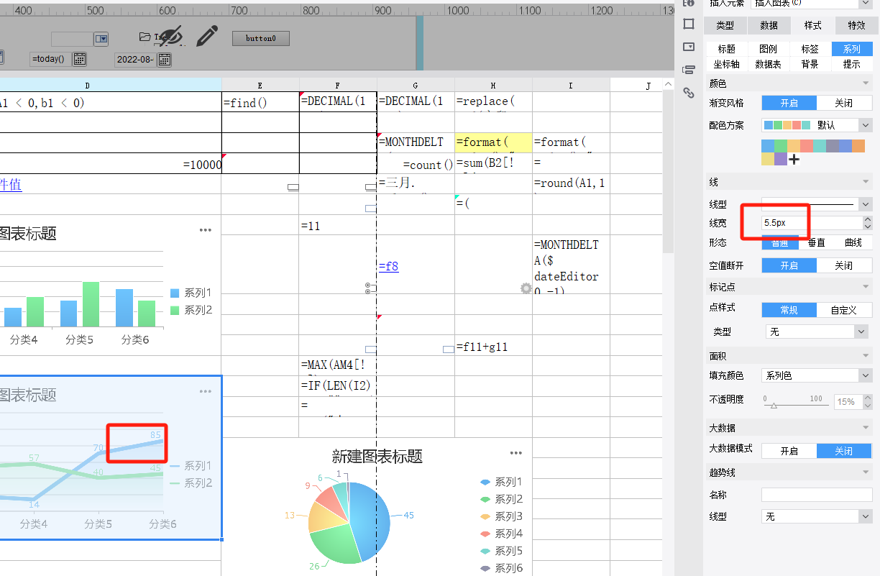Open the 配色方案 dropdown

pos(817,125)
